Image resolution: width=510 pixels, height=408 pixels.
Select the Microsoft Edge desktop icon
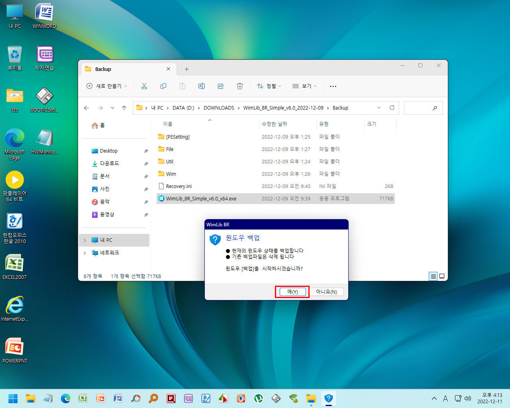[x=15, y=145]
